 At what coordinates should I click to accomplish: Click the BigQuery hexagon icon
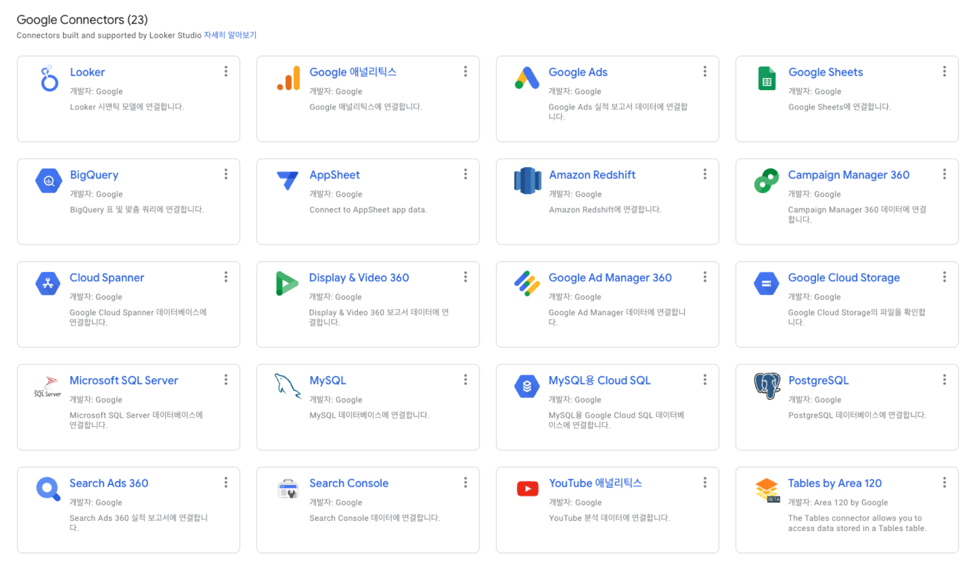click(49, 181)
